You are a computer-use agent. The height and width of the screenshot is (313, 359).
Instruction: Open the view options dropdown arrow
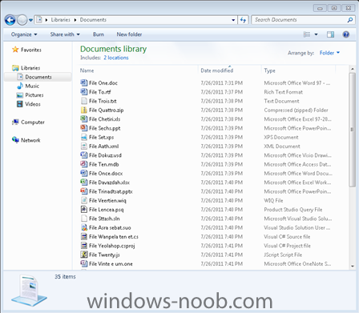click(x=316, y=34)
